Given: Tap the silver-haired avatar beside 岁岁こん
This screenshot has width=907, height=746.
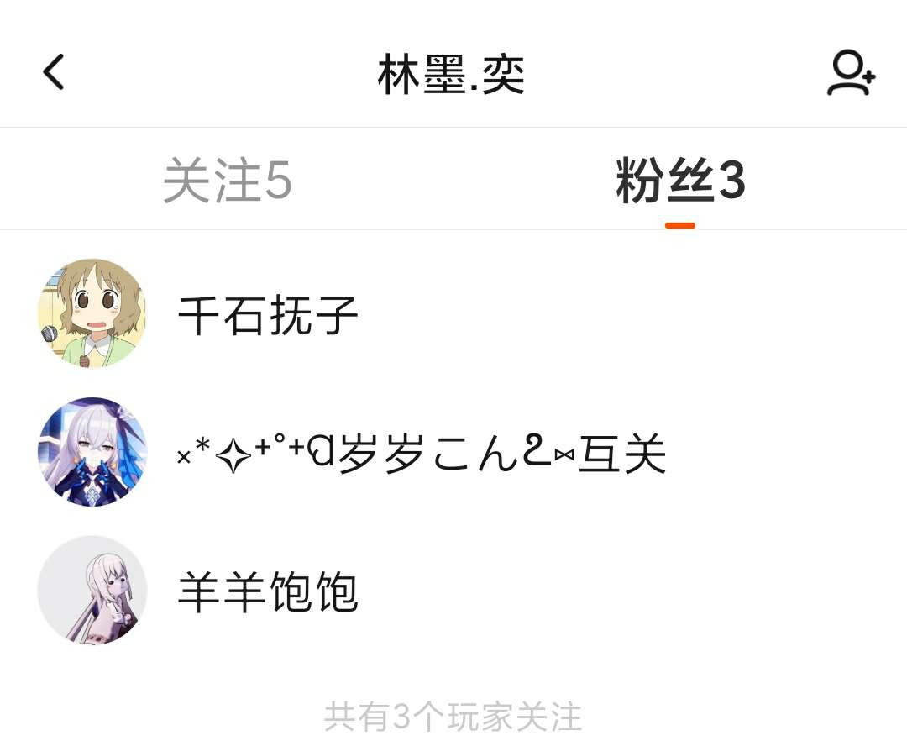Looking at the screenshot, I should 92,451.
